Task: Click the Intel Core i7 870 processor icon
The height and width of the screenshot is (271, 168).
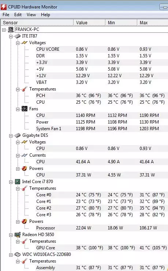Action: (x=18, y=182)
